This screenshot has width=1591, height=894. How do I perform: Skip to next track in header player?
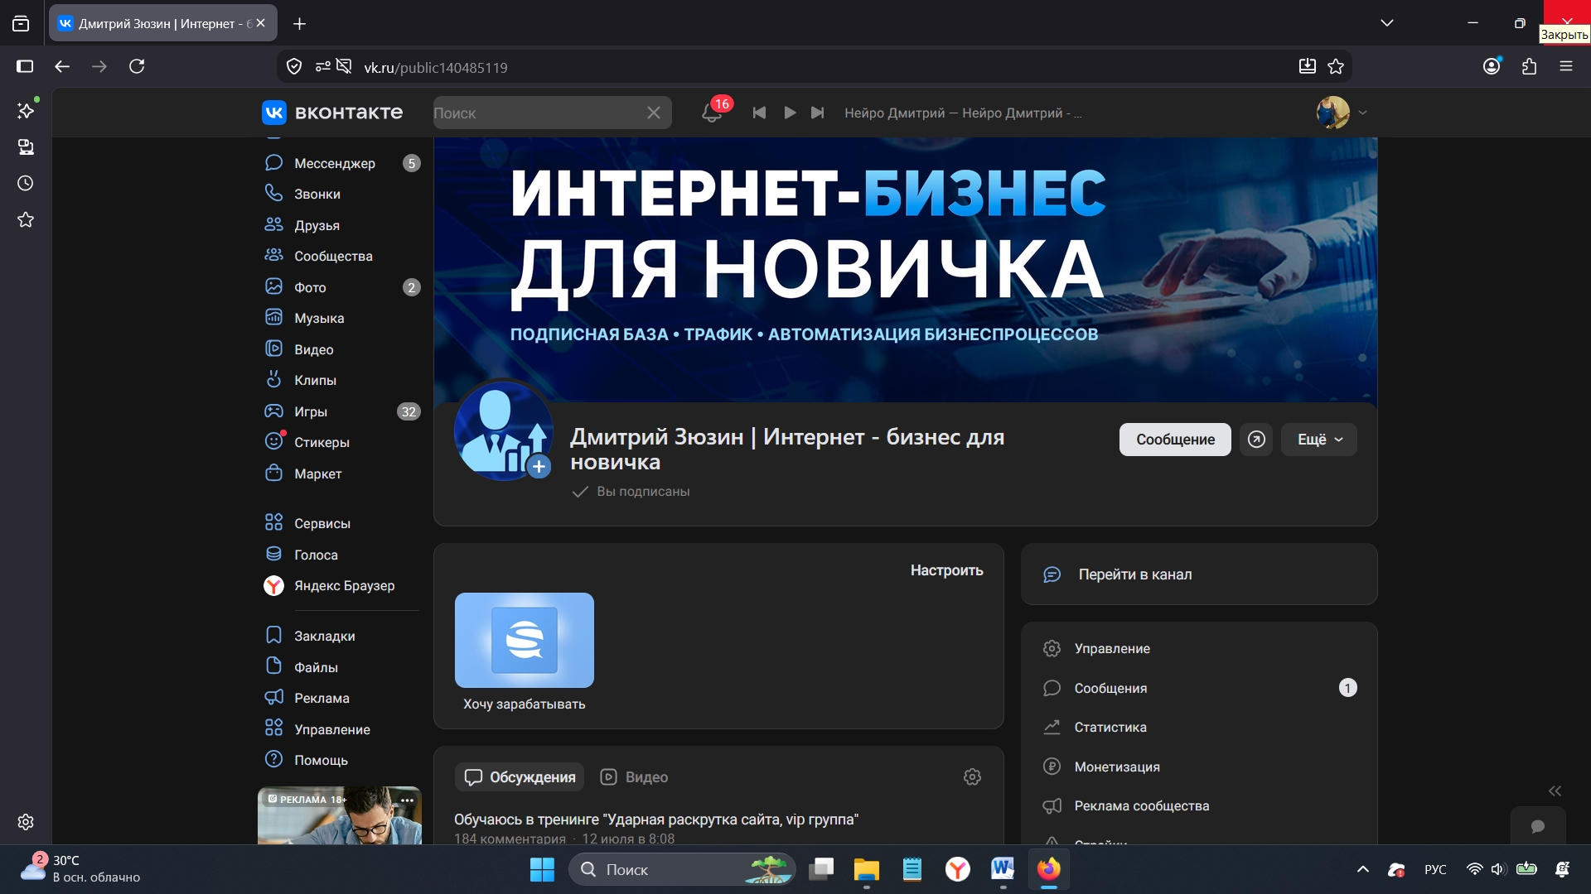818,113
